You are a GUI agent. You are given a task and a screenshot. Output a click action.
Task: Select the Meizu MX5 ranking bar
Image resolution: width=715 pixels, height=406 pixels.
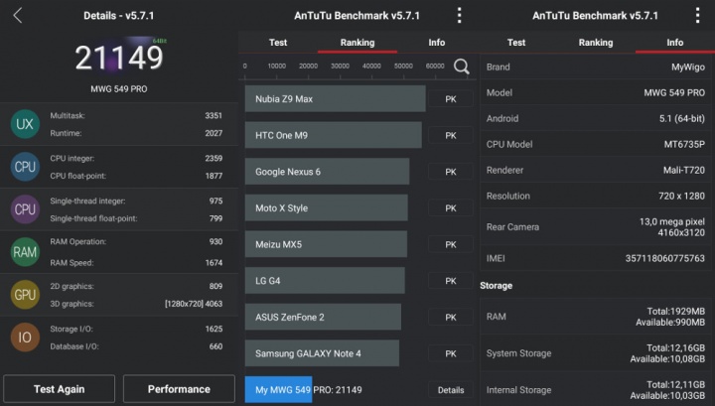[x=326, y=244]
